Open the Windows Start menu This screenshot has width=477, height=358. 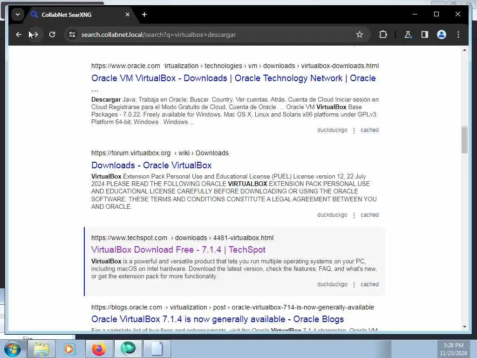[x=13, y=349]
